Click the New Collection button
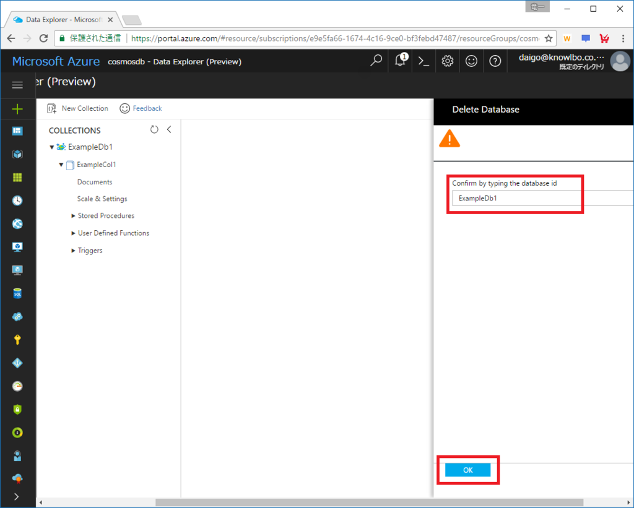The image size is (634, 508). 77,108
